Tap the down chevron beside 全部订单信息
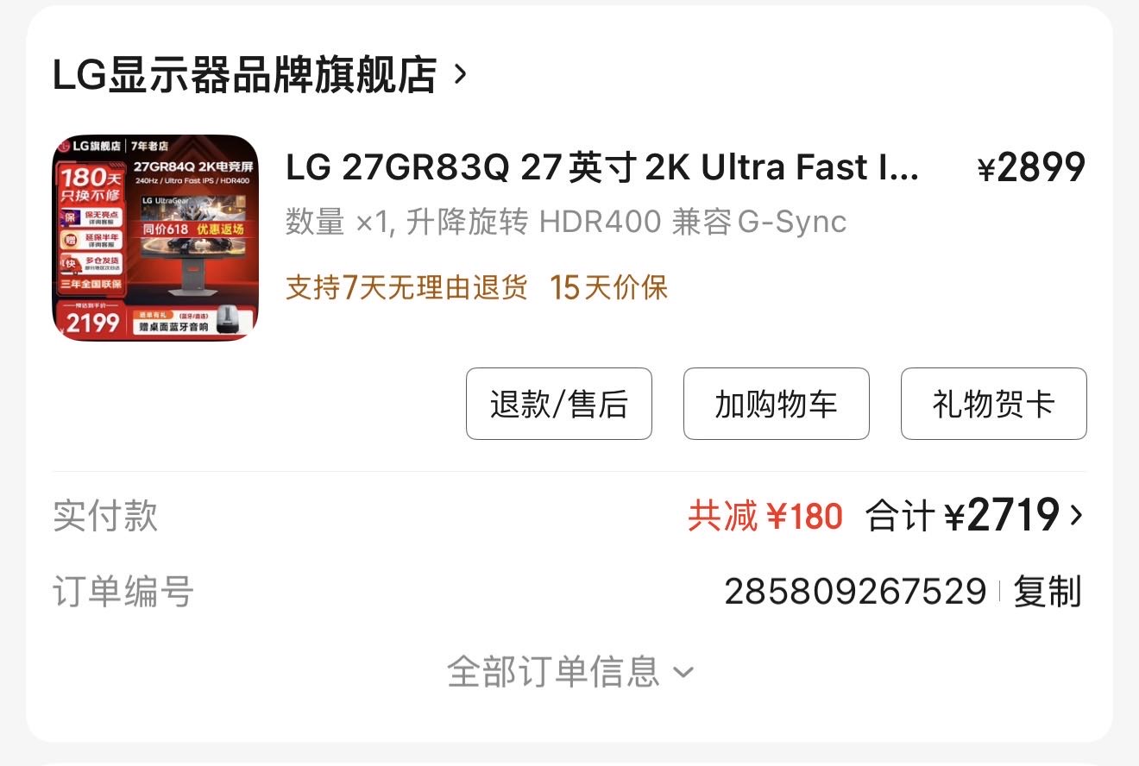Screen dimensions: 1139x766 pyautogui.click(x=683, y=672)
